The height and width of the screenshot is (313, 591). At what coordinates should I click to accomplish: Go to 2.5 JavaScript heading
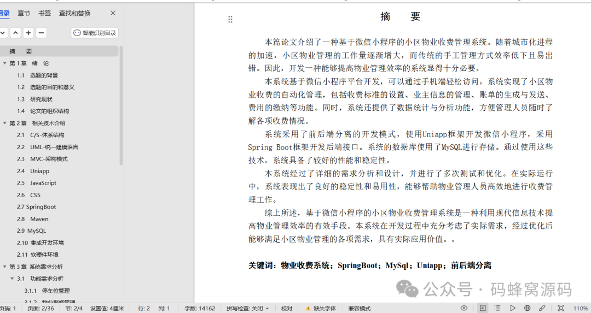(37, 183)
